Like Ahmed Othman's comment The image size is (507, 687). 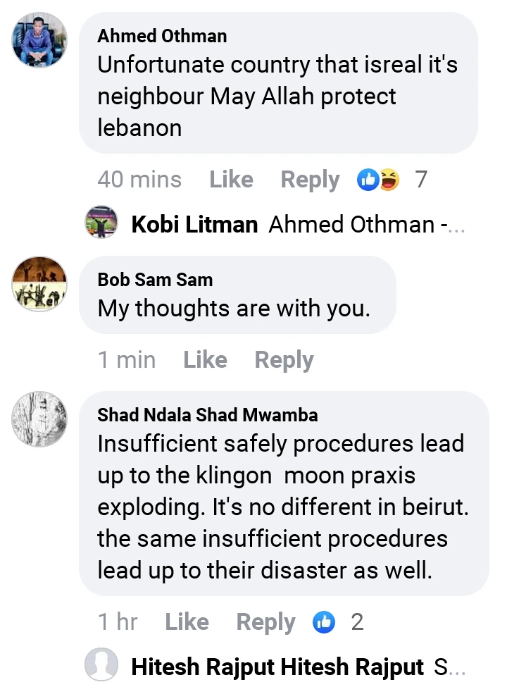click(231, 180)
